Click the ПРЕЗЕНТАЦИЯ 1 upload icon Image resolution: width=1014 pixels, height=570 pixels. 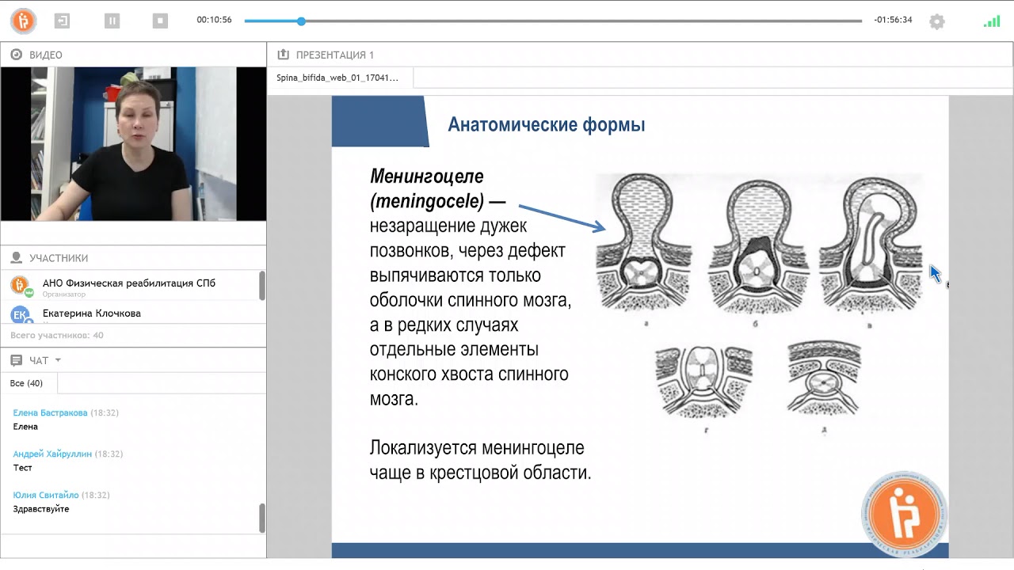[x=283, y=55]
